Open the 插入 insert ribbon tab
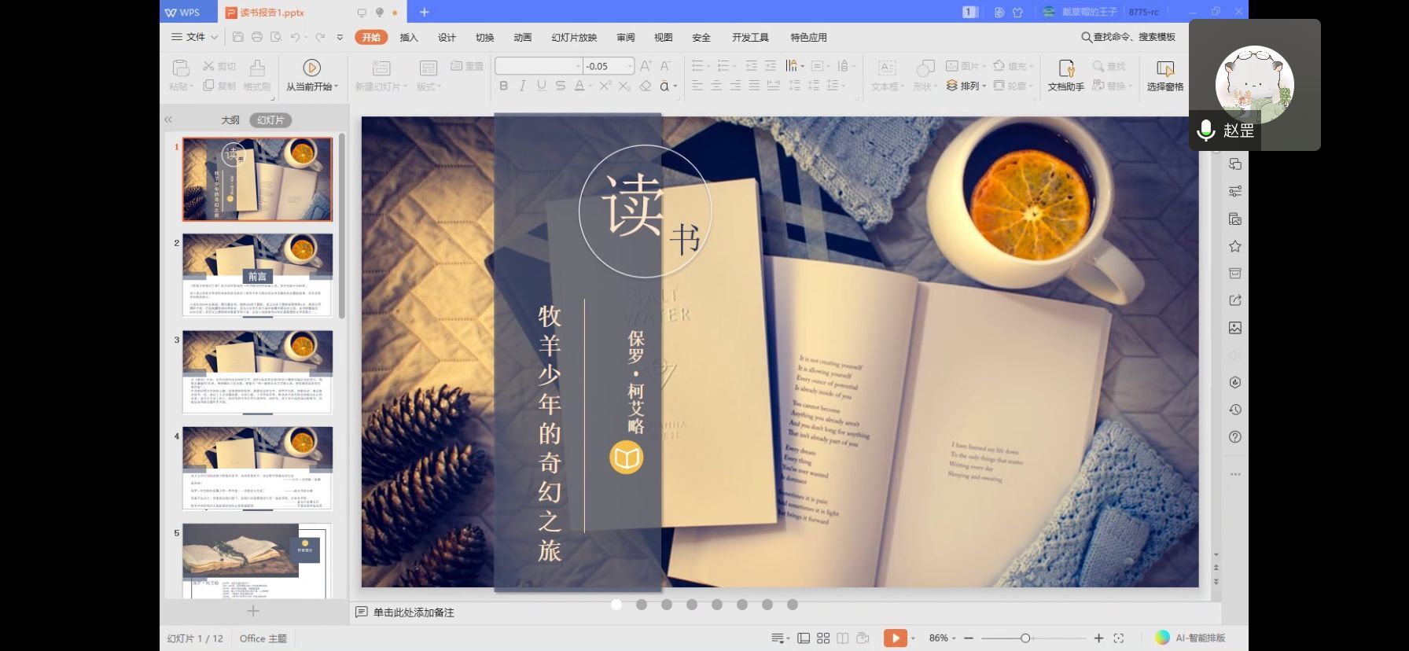The height and width of the screenshot is (651, 1409). [x=409, y=38]
